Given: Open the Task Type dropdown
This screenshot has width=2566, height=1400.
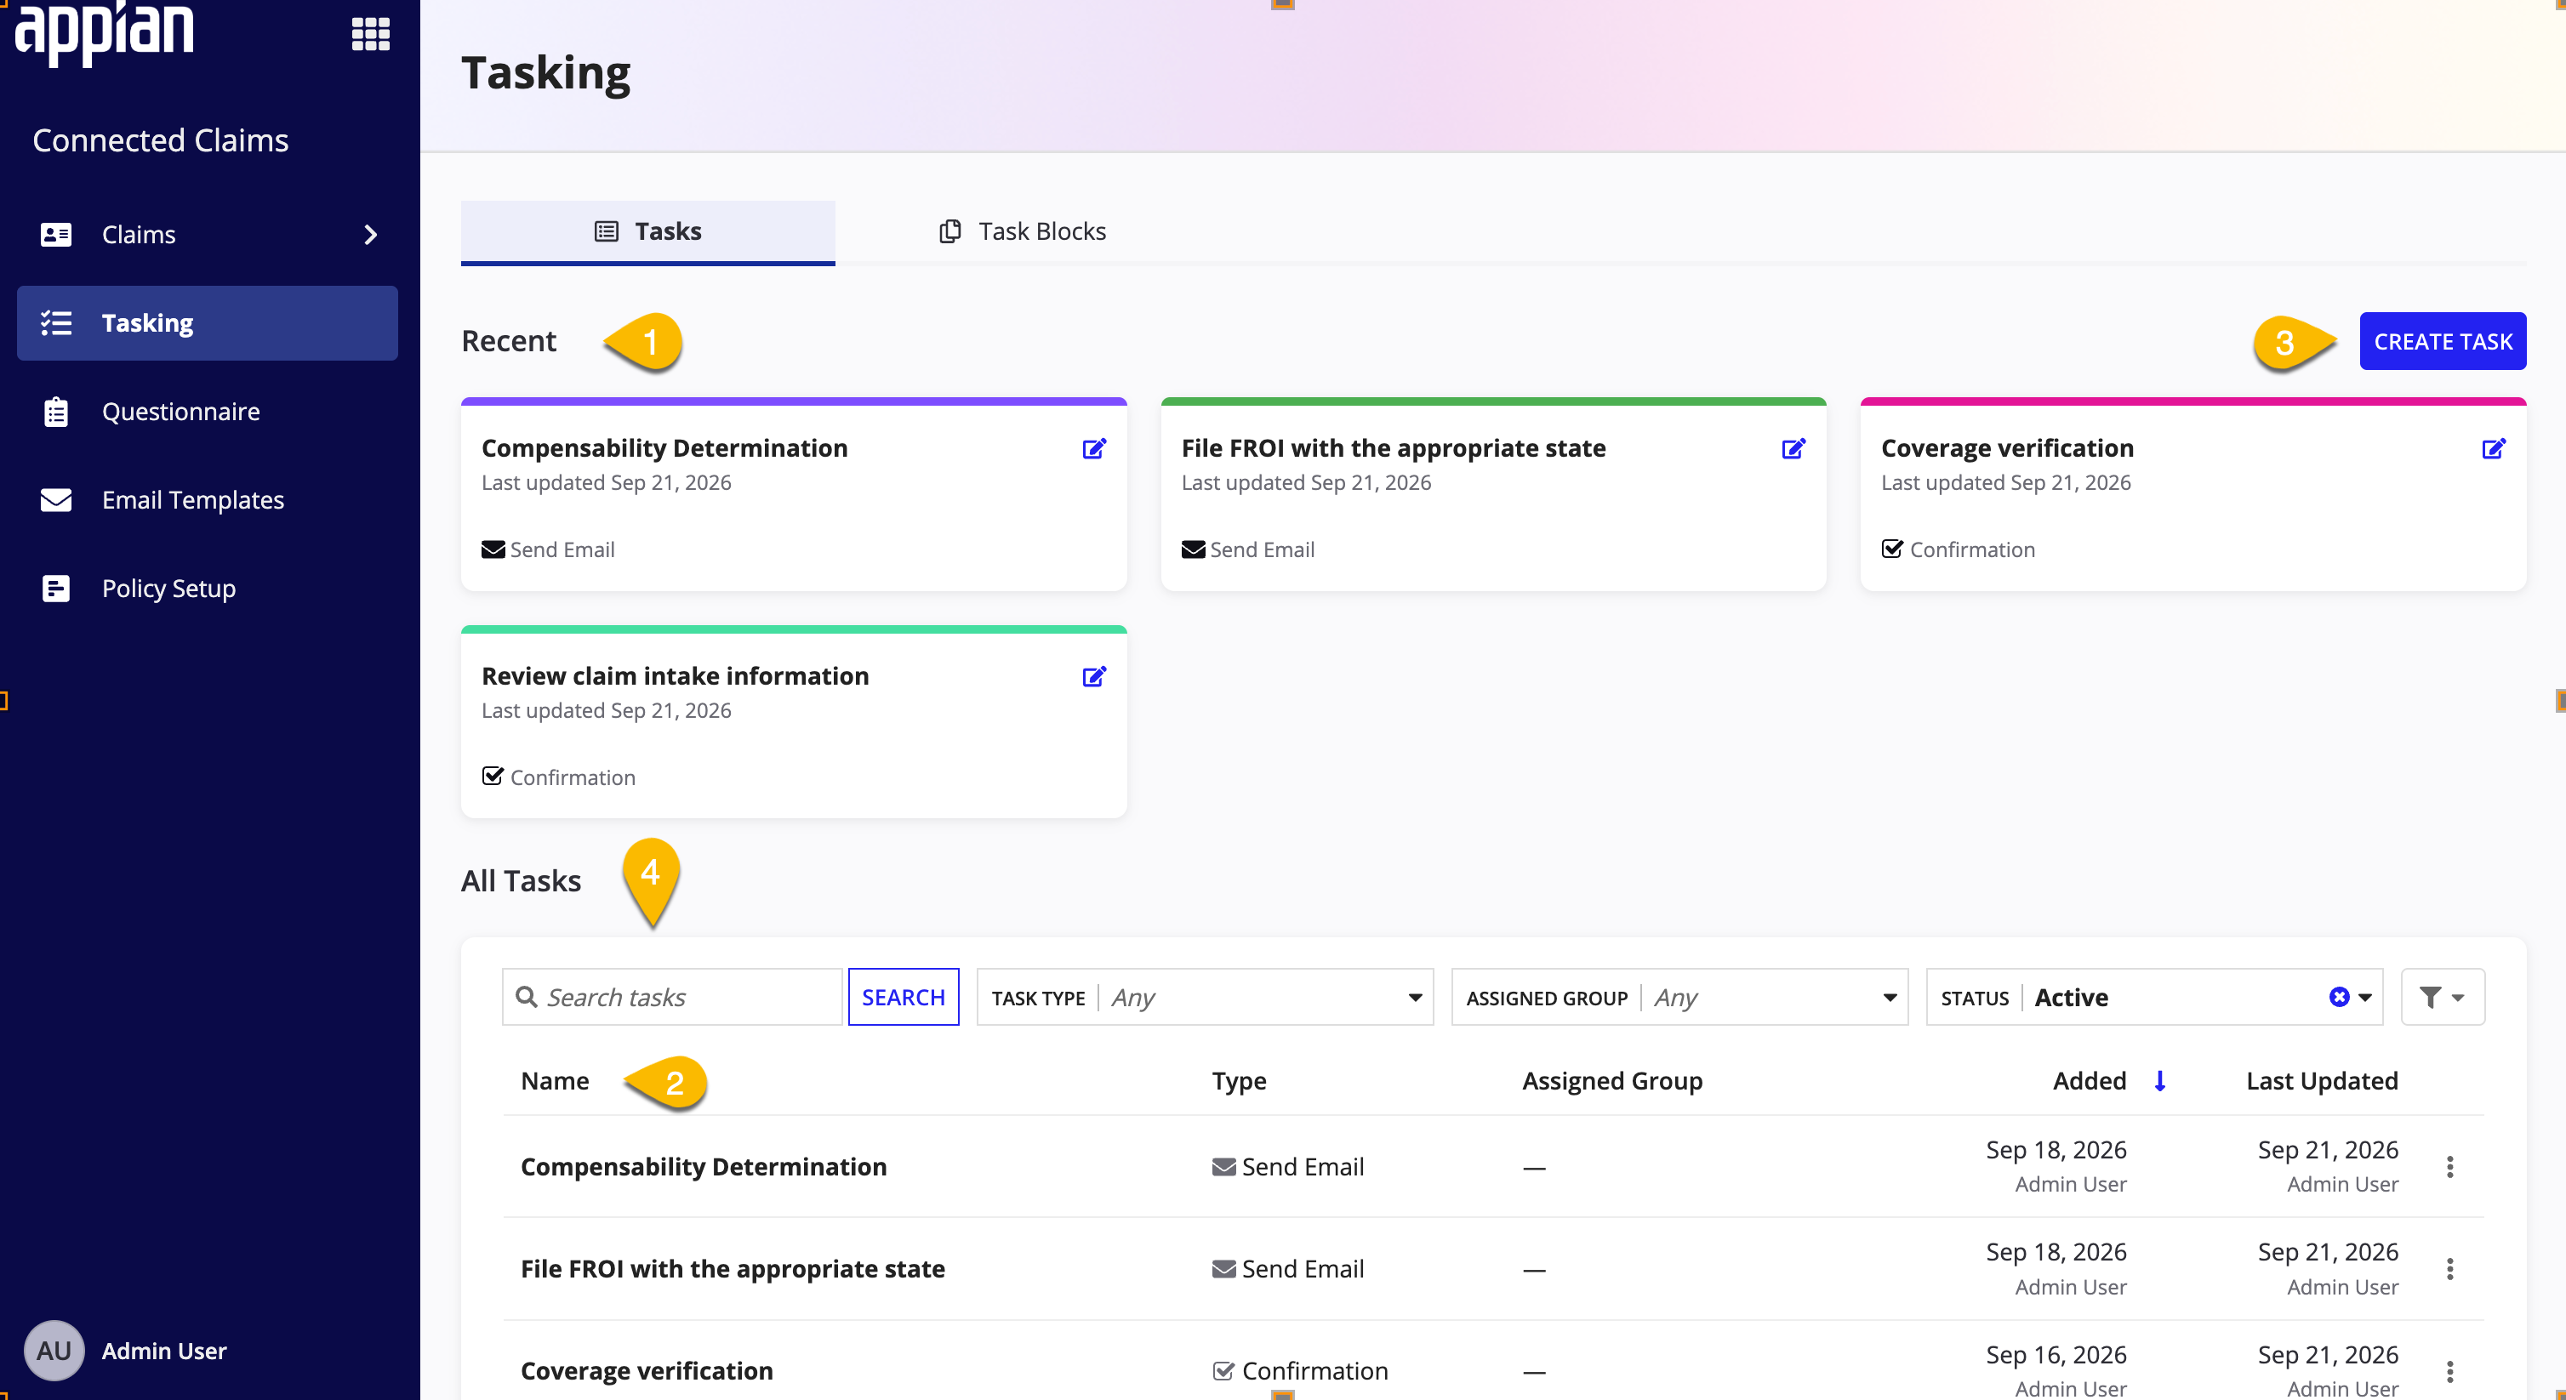Looking at the screenshot, I should 1206,997.
